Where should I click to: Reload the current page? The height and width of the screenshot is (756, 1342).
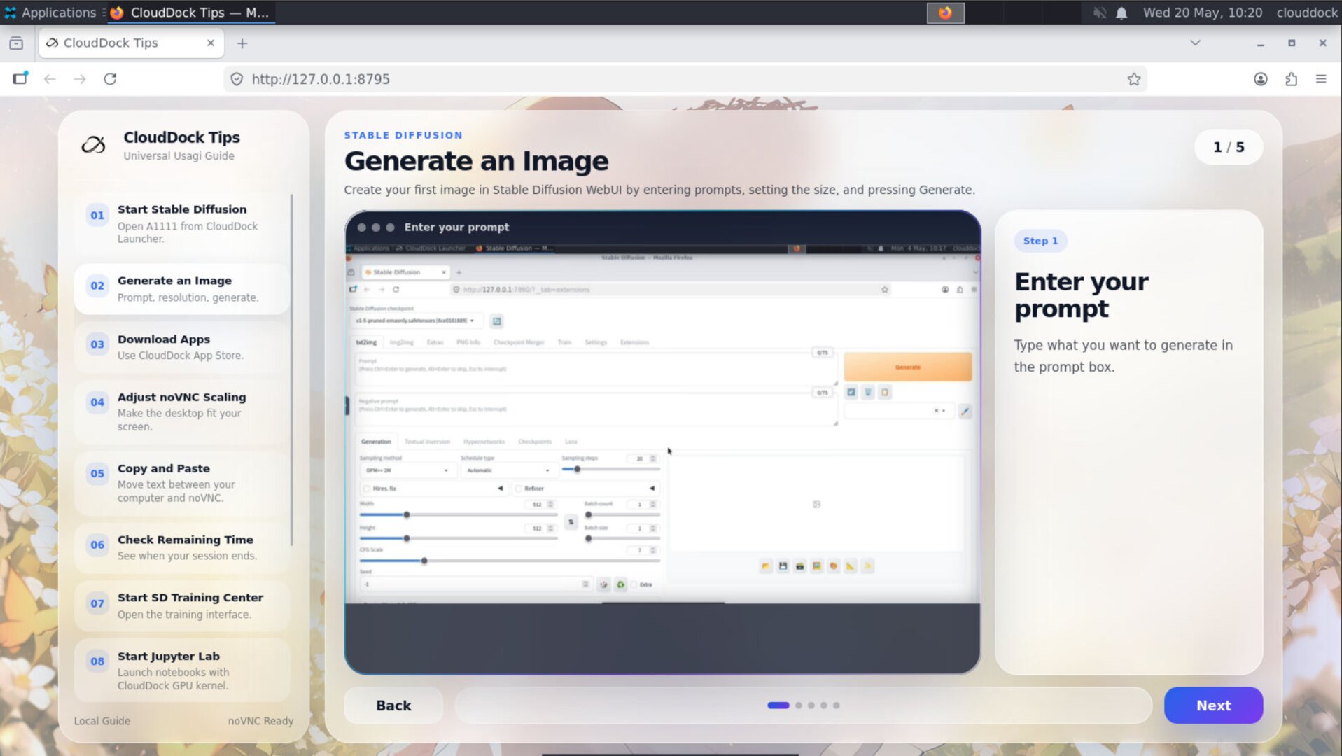tap(110, 79)
